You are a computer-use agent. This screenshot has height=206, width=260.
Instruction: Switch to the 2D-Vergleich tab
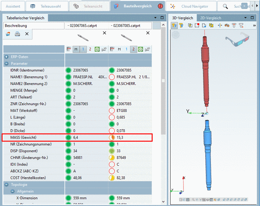(x=210, y=18)
